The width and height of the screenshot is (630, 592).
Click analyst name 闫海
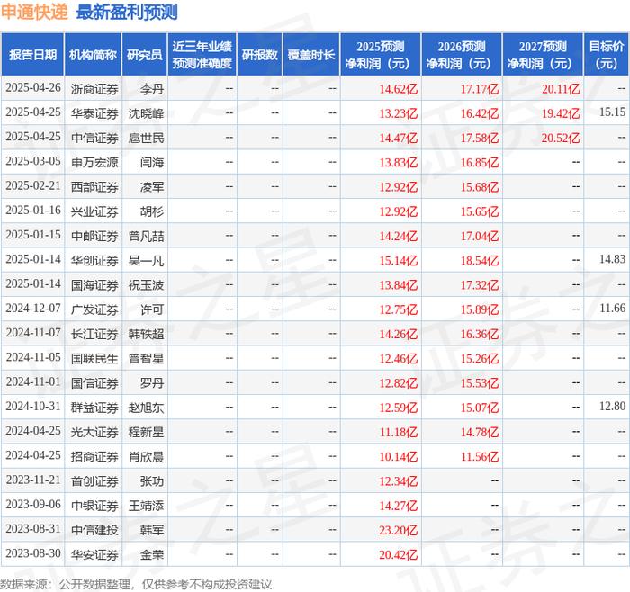click(x=152, y=162)
